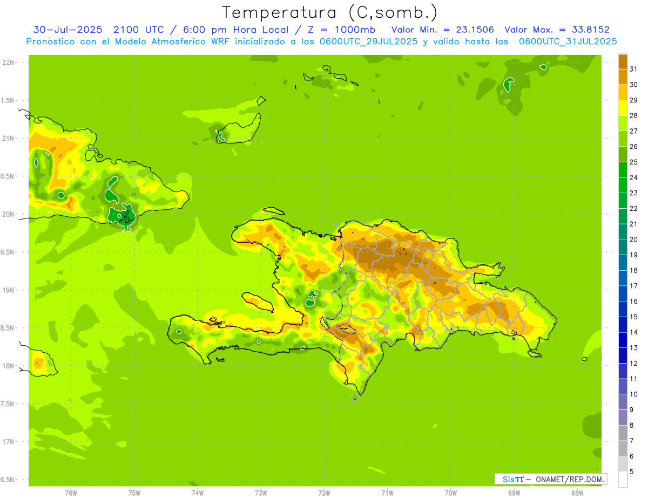This screenshot has height=500, width=648.
Task: Click the '25' label on the color legend
Action: click(633, 162)
